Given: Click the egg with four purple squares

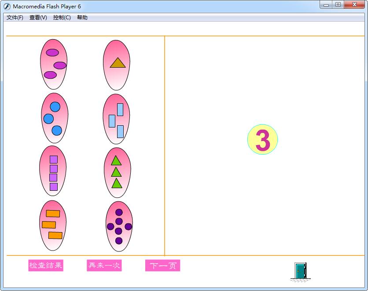Looking at the screenshot, I should [53, 171].
